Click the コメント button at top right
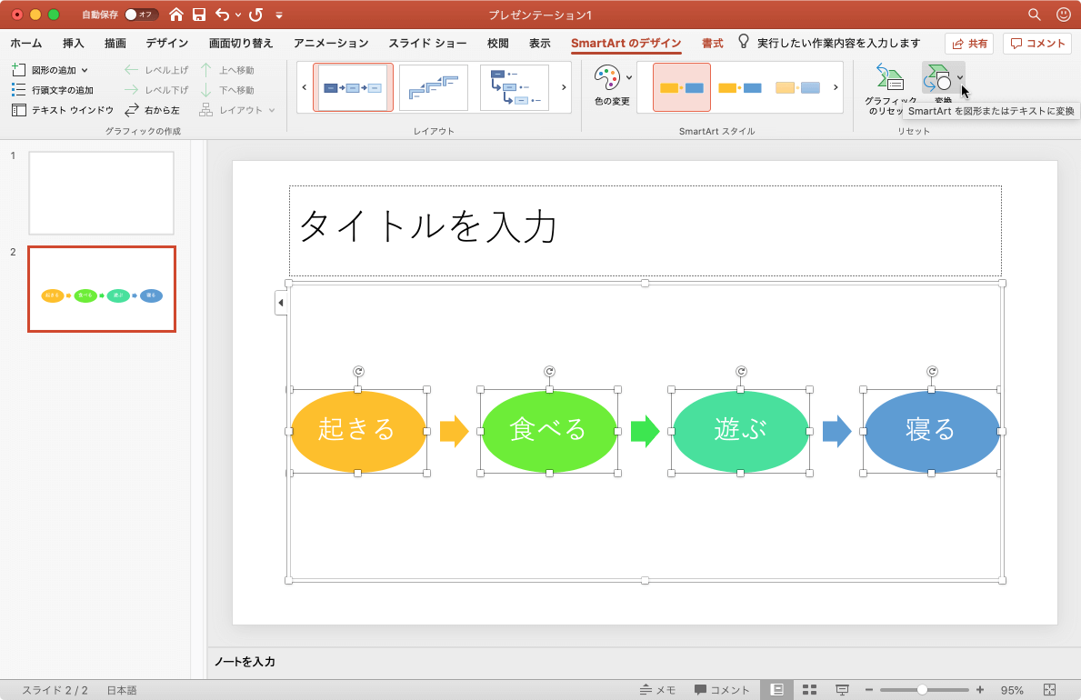Image resolution: width=1081 pixels, height=700 pixels. click(1037, 44)
